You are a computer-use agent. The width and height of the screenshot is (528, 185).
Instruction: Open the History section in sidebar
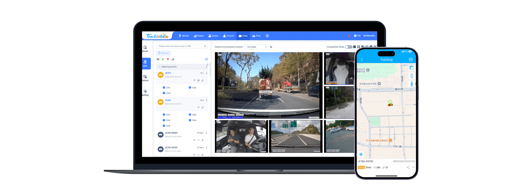point(145,78)
